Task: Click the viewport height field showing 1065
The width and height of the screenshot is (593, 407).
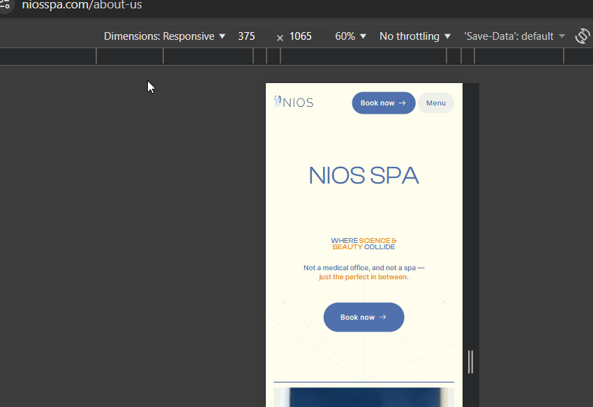Action: pos(301,36)
